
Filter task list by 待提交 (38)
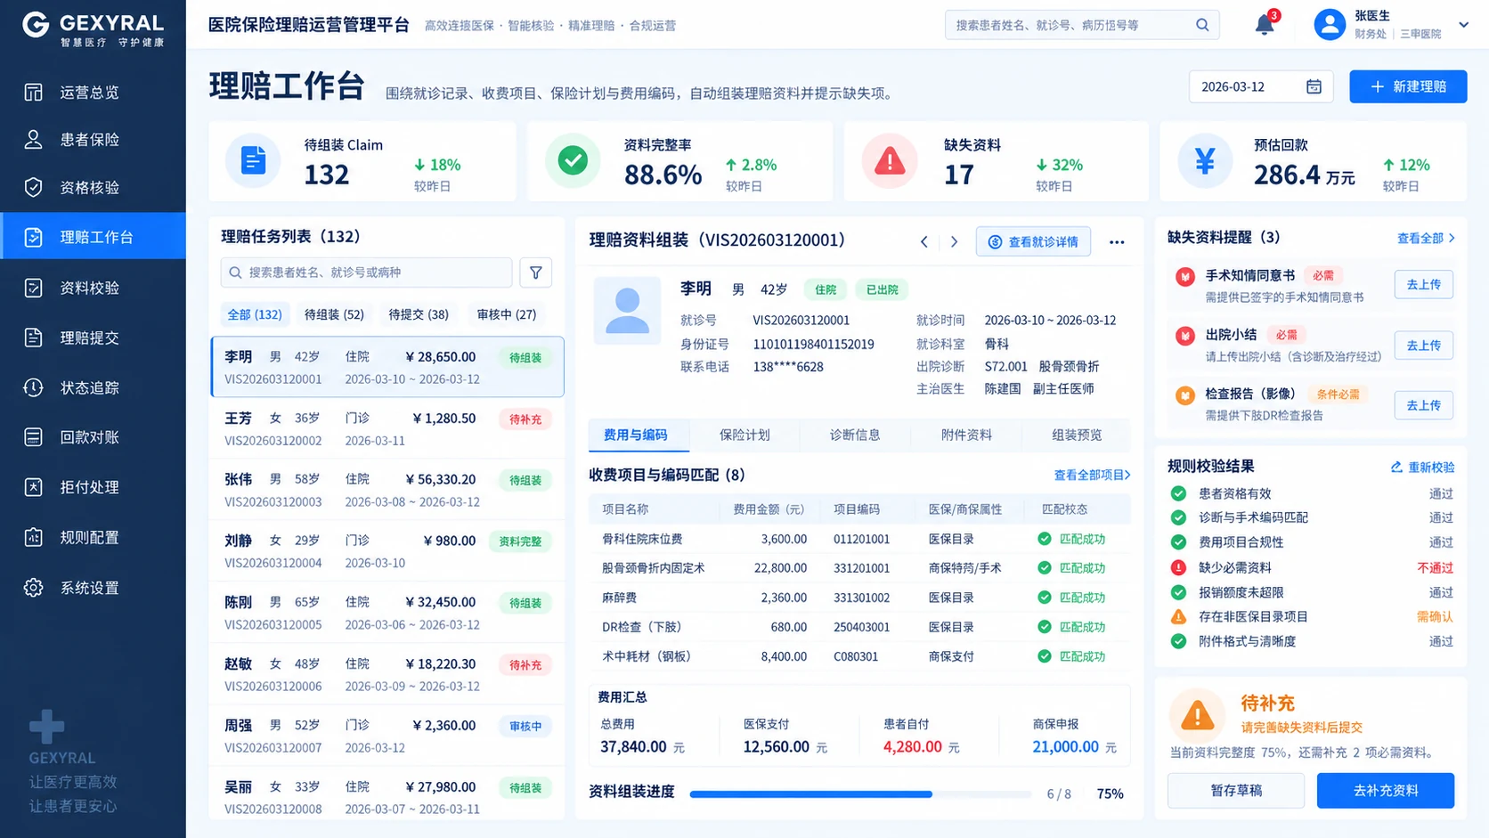419,314
